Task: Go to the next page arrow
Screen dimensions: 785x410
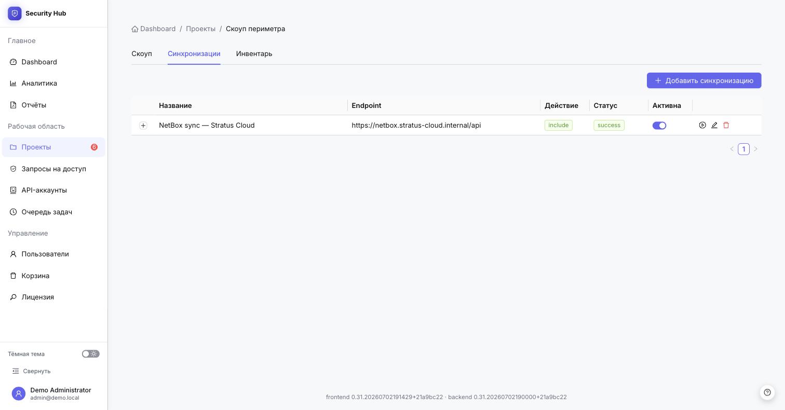Action: point(755,149)
